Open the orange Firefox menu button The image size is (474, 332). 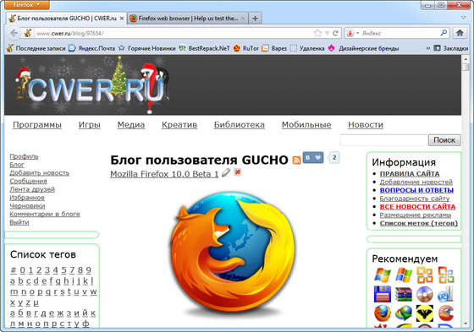point(26,5)
